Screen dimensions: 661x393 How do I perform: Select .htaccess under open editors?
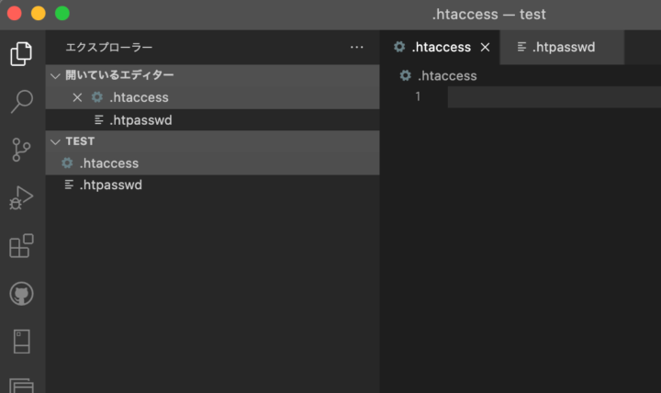pos(212,97)
